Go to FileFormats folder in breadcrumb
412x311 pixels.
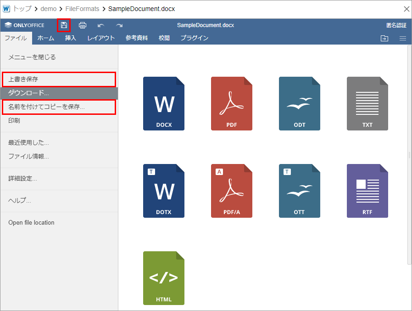coord(82,9)
